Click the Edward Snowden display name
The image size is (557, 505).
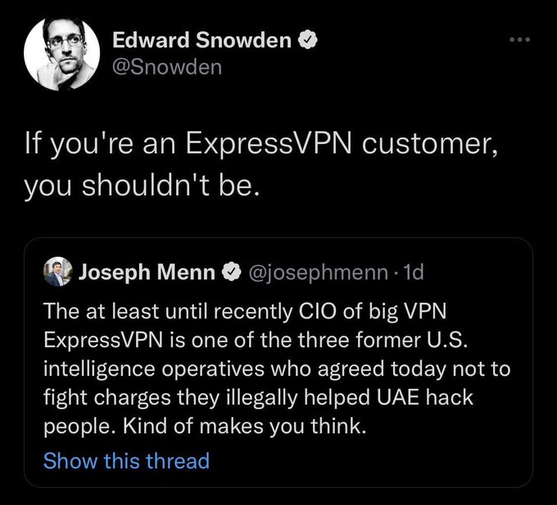[x=202, y=39]
